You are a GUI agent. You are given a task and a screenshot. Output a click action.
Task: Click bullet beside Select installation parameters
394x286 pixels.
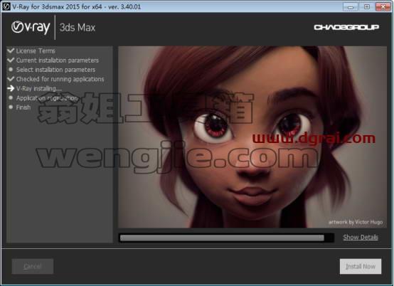(11, 69)
